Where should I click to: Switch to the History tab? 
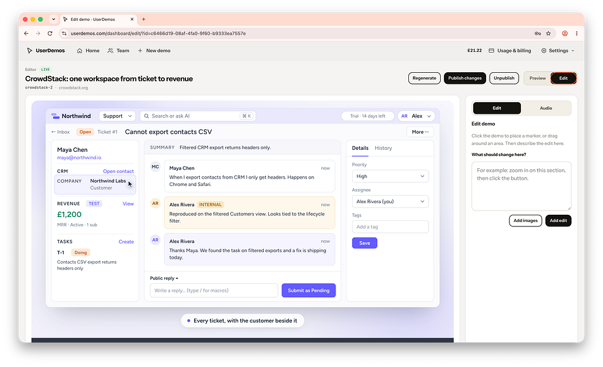[x=383, y=148]
